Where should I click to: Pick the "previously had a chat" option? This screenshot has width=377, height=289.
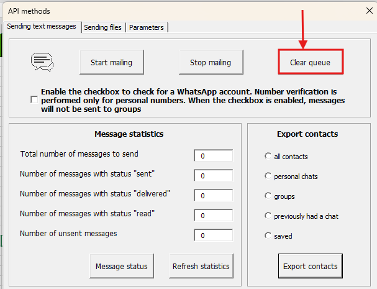tap(268, 216)
